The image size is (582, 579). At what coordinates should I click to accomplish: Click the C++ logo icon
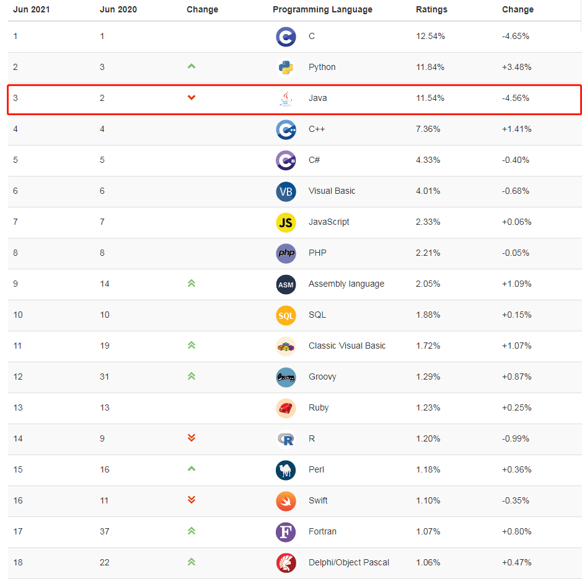pos(286,129)
